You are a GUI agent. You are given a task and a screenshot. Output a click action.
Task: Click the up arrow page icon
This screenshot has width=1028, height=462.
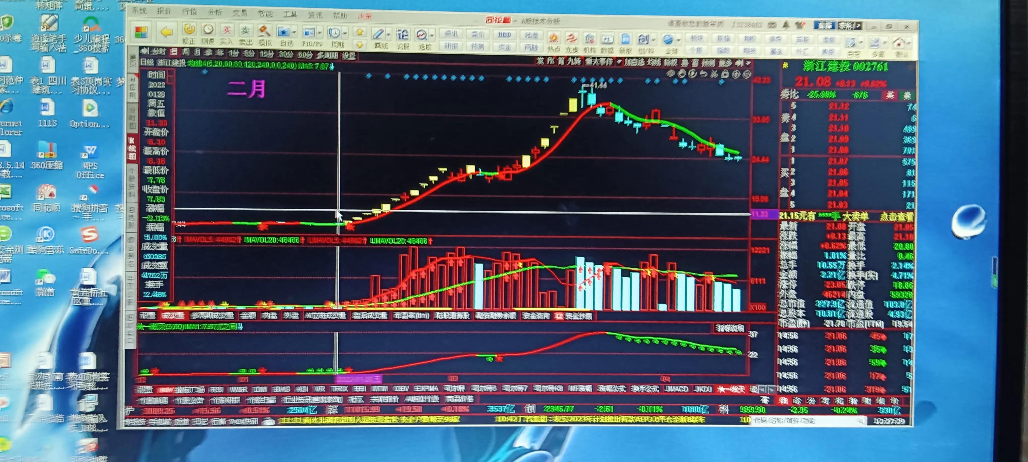tap(360, 31)
